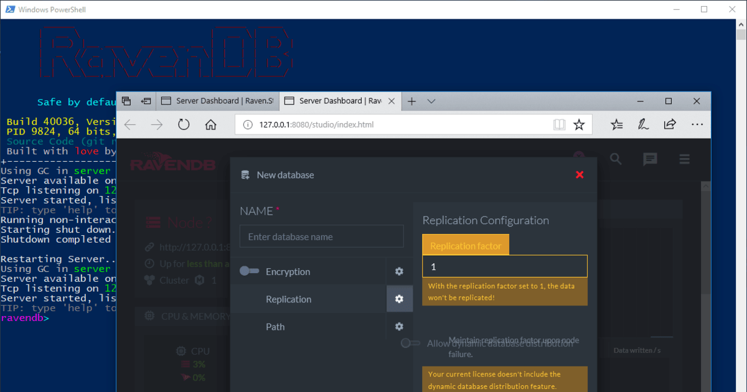Screen dimensions: 747x392
Task: Add page to favorites with star icon
Action: pos(579,124)
